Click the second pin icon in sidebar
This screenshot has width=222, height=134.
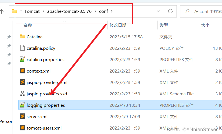coord(9,46)
